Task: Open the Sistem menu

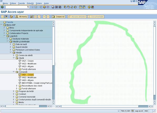Action: 39,3
